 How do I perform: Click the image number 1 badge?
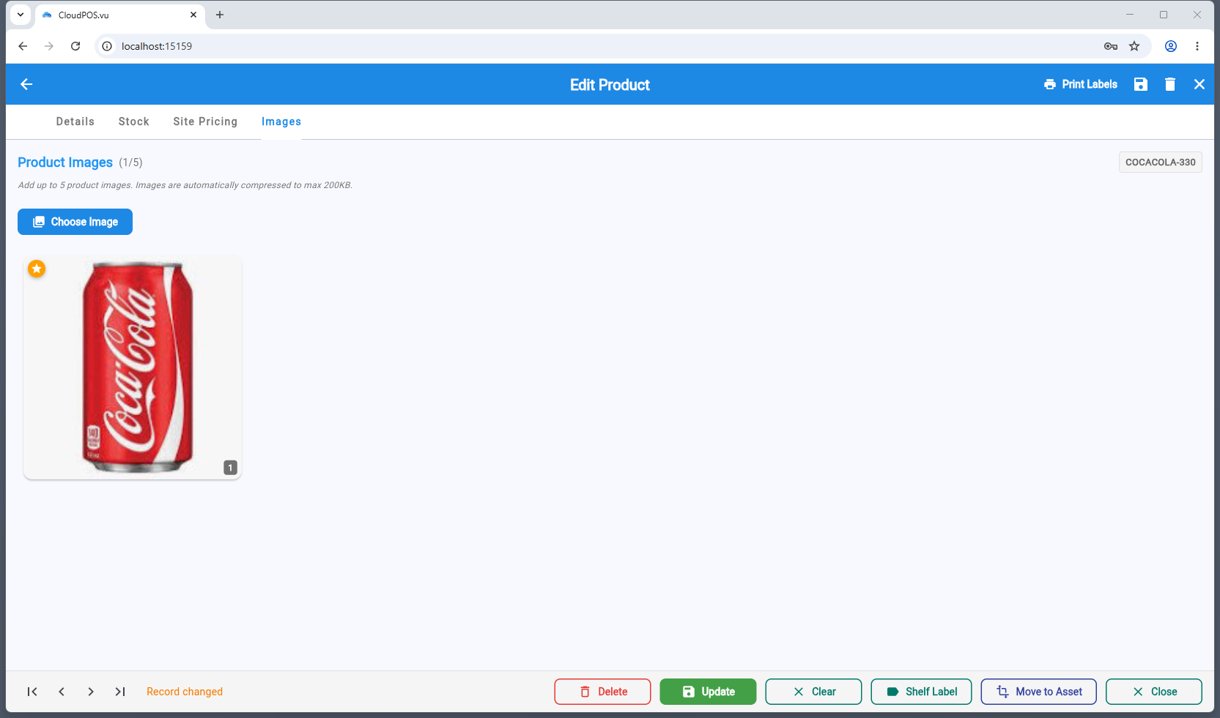tap(230, 468)
